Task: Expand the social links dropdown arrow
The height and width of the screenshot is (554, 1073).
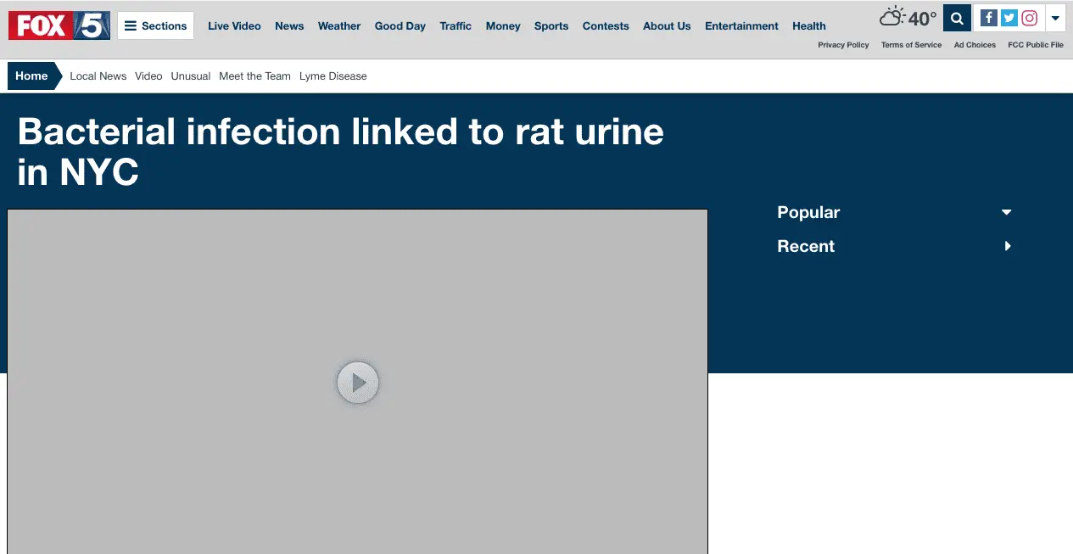Action: 1055,18
